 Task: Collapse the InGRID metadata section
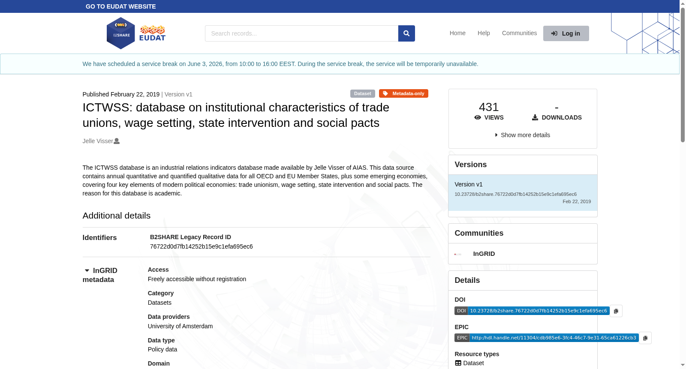pos(87,270)
